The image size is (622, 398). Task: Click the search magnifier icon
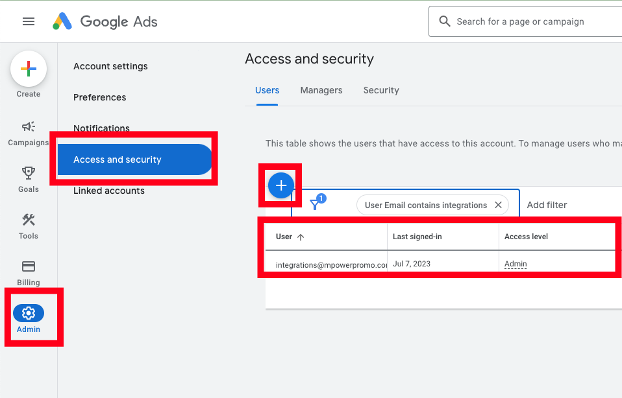coord(445,21)
